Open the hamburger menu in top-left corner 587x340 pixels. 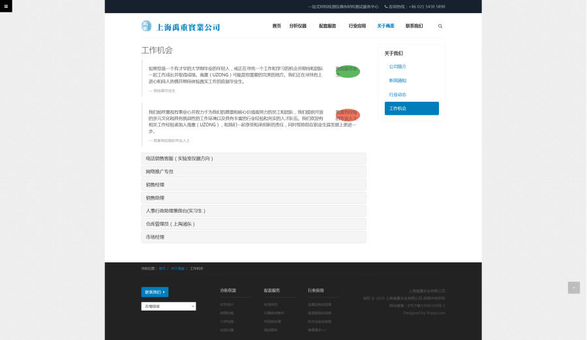click(x=6, y=6)
